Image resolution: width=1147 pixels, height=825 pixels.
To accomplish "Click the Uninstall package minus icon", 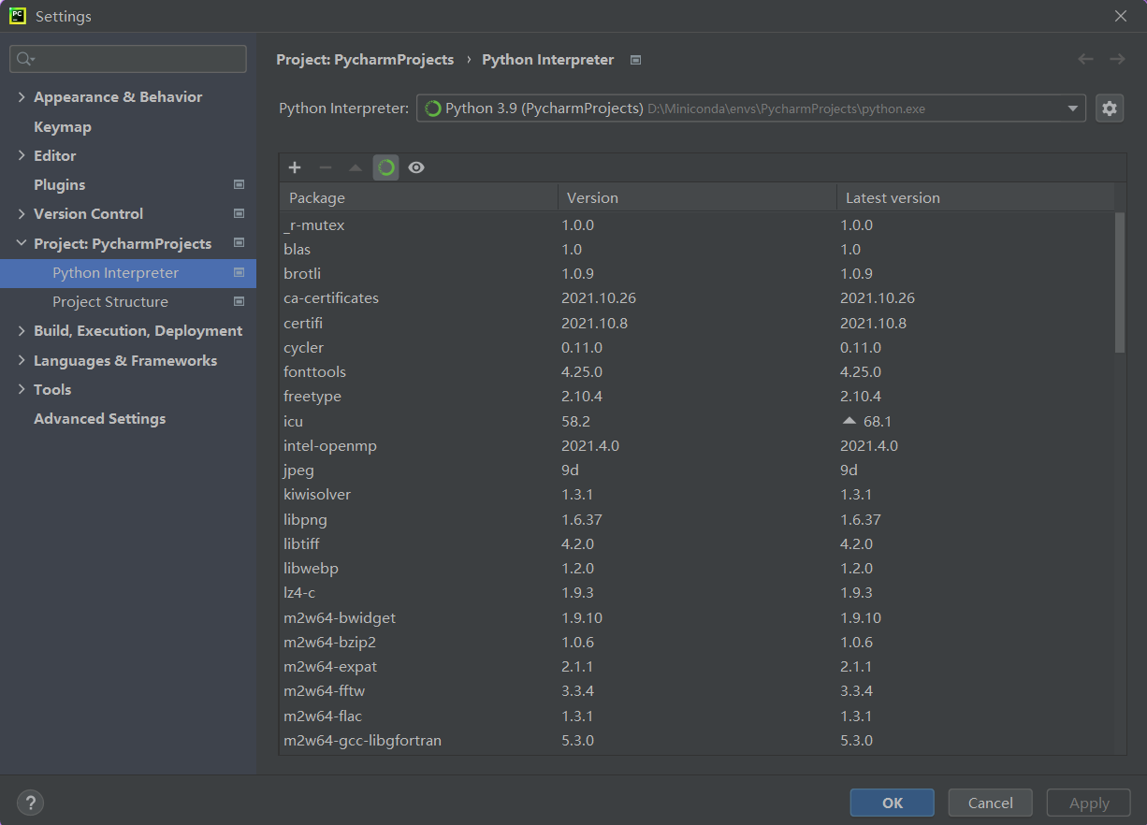I will click(325, 167).
